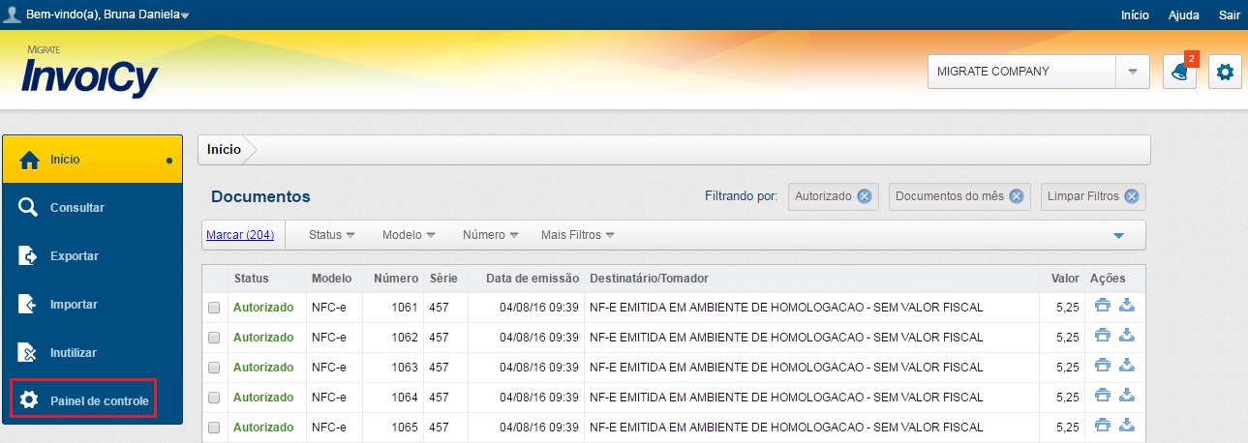
Task: Download document number 1063
Action: coord(1126,367)
